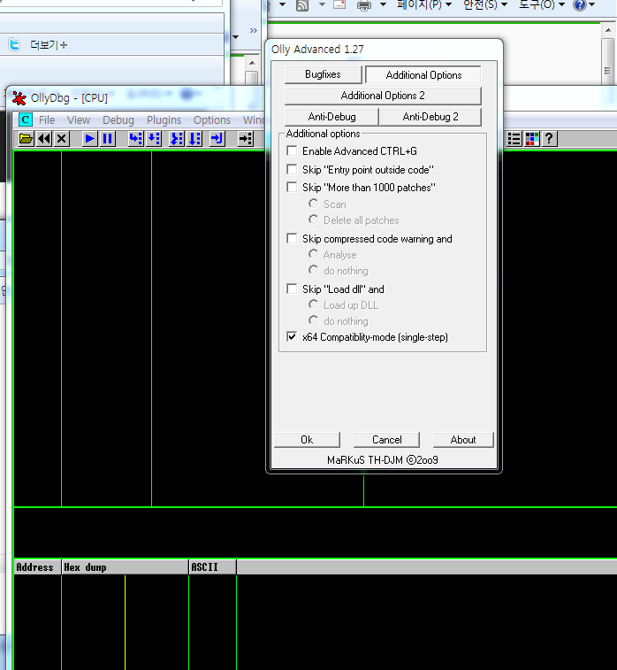
Task: Click the list-style options icon in OllyDbg toolbar
Action: click(514, 138)
